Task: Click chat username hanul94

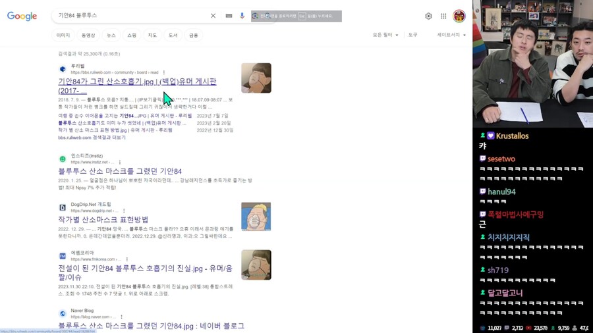Action: [x=501, y=192]
